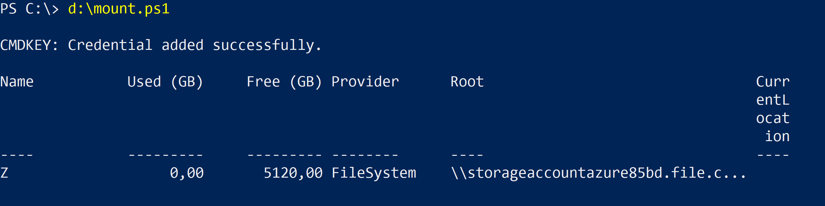Select the Used (GB) column header
This screenshot has height=206, width=825.
(165, 82)
